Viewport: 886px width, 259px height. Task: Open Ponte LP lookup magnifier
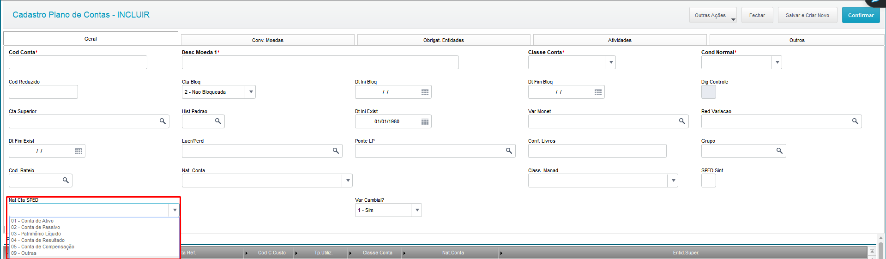509,151
